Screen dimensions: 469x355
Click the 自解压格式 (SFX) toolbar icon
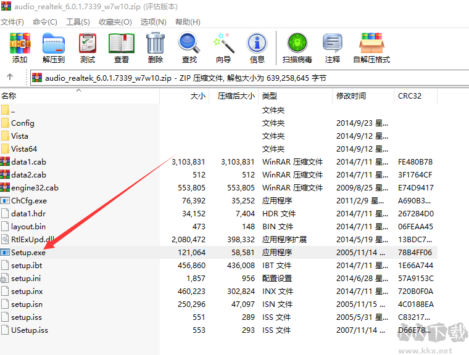(371, 43)
